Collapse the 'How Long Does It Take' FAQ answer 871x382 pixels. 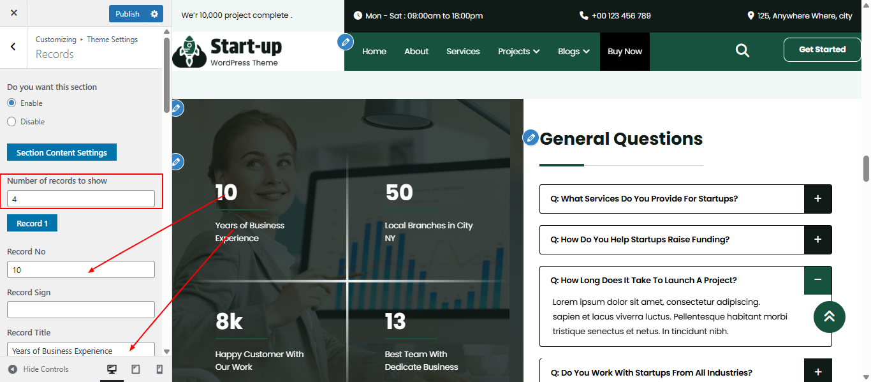[817, 280]
